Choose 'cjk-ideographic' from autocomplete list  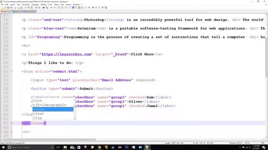coord(53,105)
